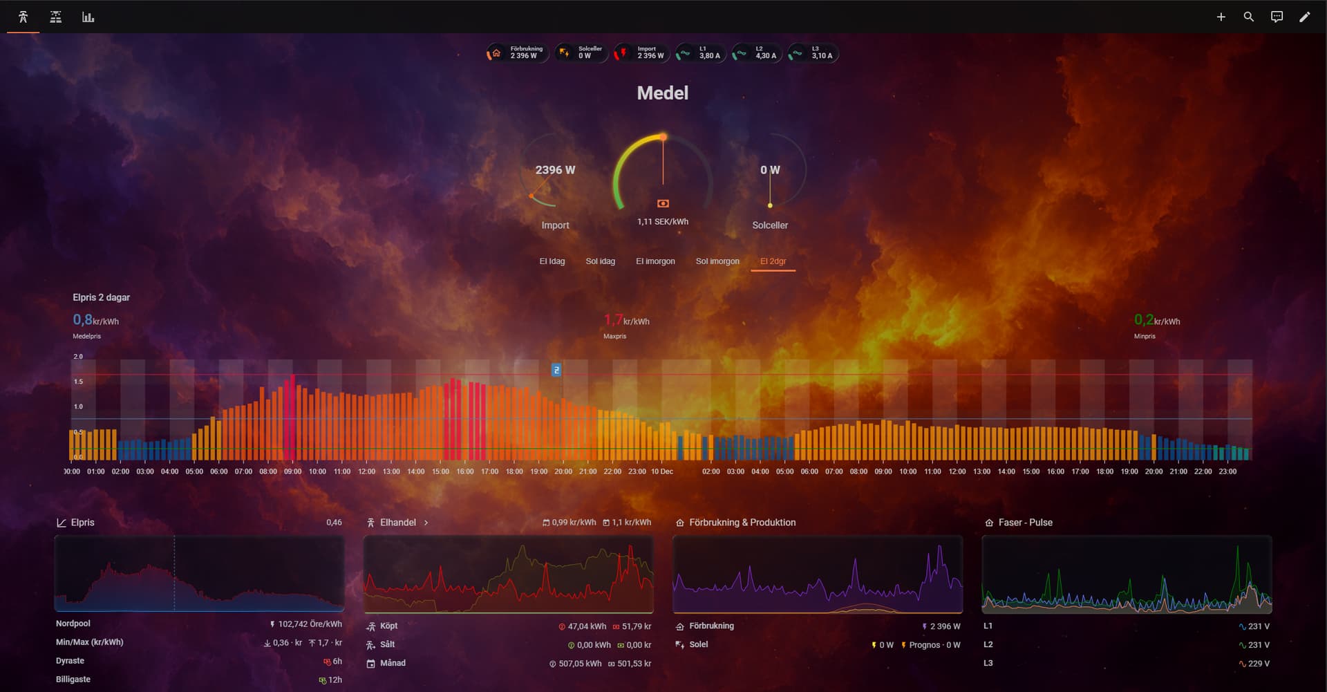Open the Elhandel mini graph
Viewport: 1327px width, 692px height.
[509, 574]
